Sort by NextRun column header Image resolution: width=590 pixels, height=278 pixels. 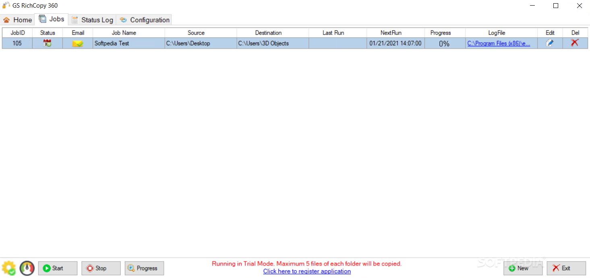(395, 33)
